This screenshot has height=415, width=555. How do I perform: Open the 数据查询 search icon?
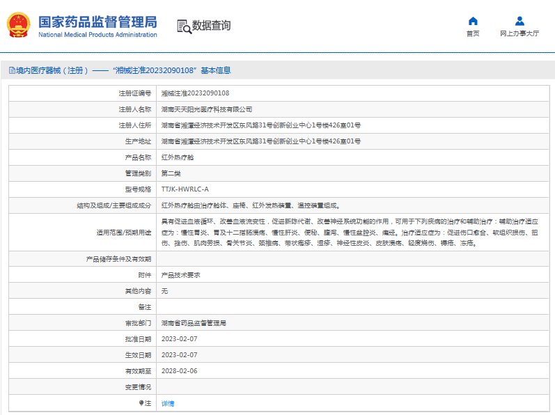184,26
